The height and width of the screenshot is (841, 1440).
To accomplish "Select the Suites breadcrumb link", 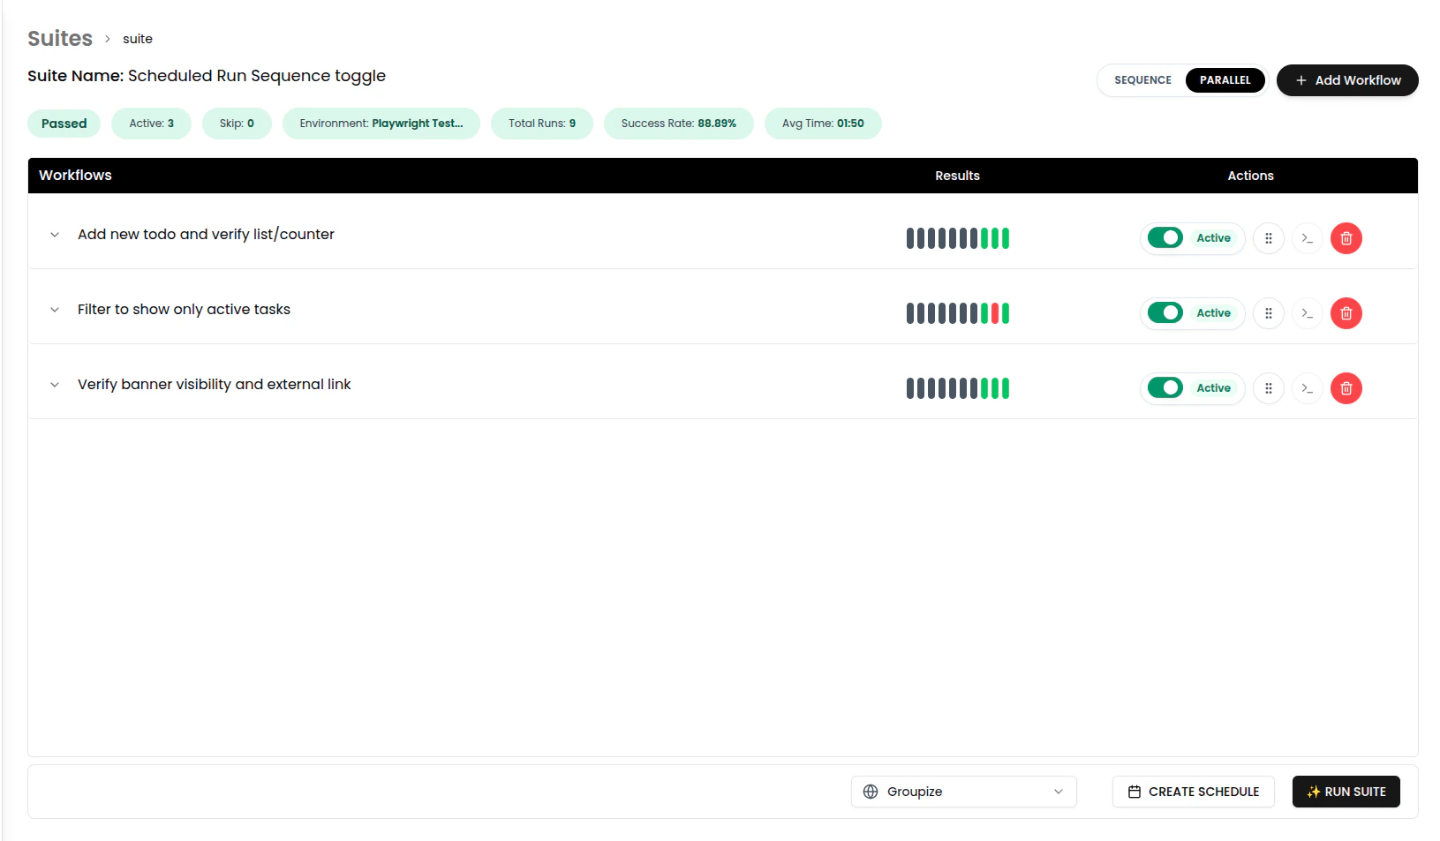I will tap(58, 38).
